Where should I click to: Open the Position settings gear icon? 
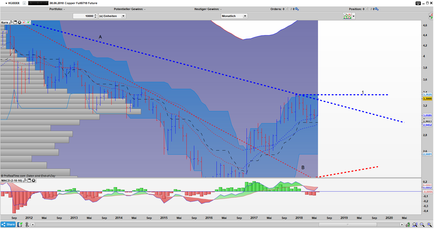[377, 9]
